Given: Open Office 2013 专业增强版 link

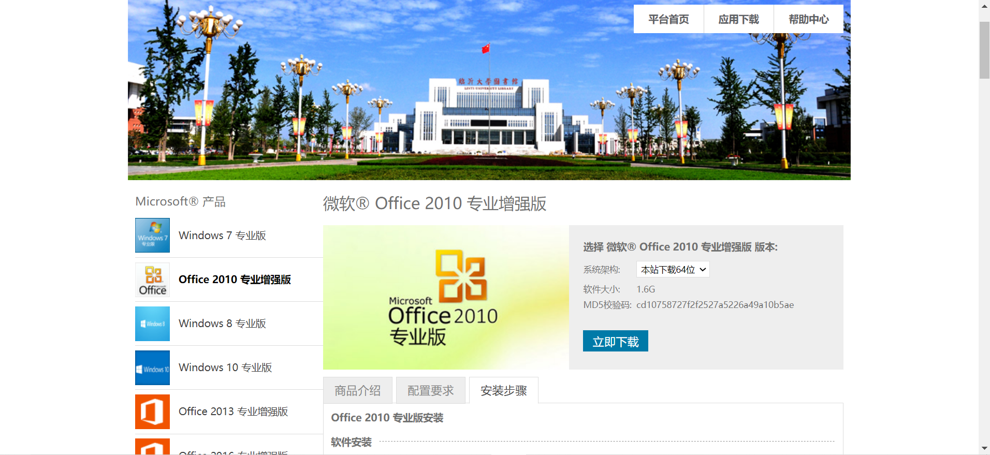Looking at the screenshot, I should (x=233, y=412).
